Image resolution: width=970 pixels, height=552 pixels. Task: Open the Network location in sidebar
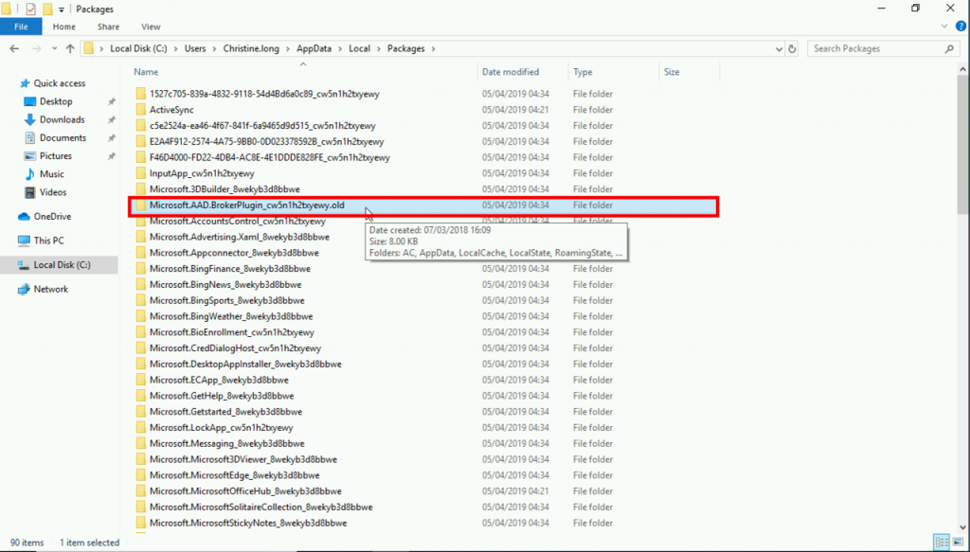50,289
